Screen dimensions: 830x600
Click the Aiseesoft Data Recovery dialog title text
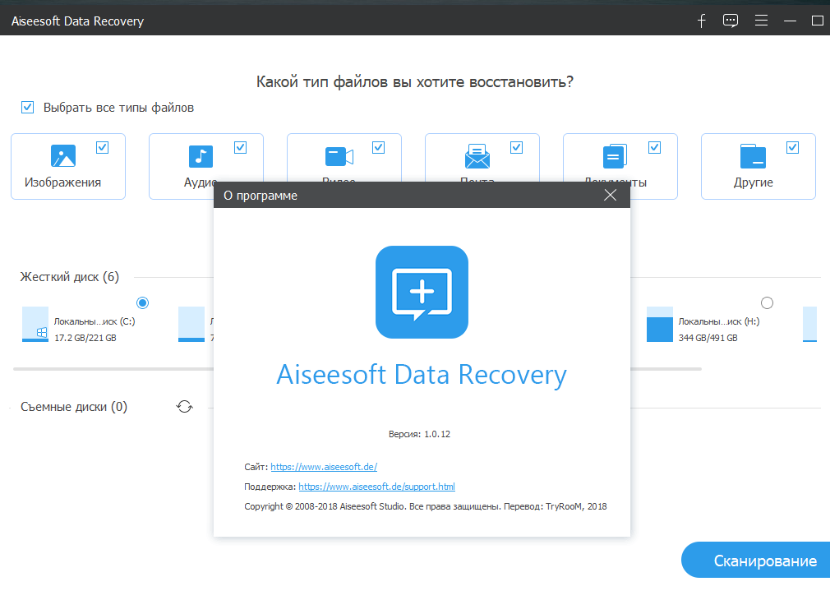tap(422, 375)
